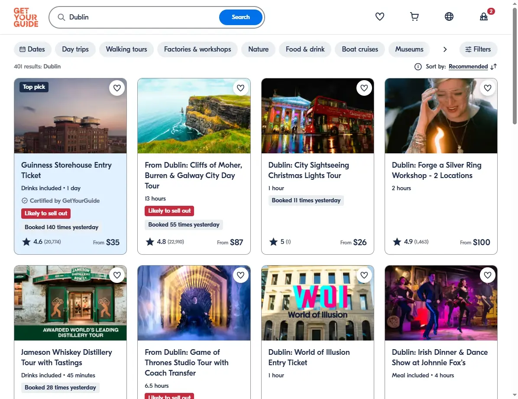Open the GetYourGuide home logo
518x399 pixels.
click(26, 17)
